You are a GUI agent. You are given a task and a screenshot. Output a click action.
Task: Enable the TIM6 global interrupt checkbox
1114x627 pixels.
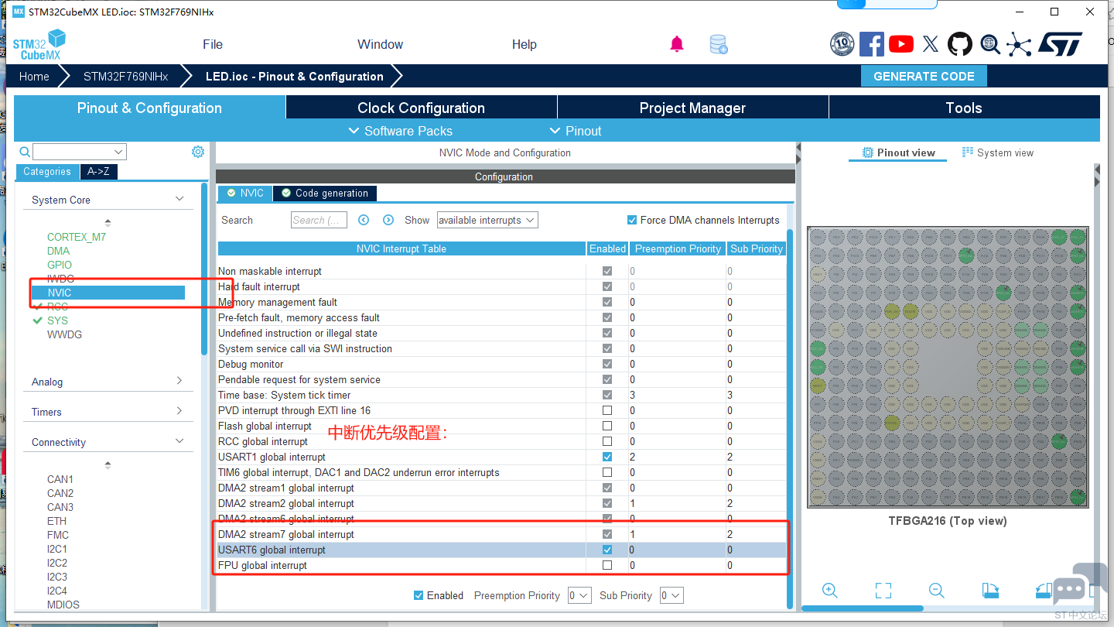[x=607, y=472]
